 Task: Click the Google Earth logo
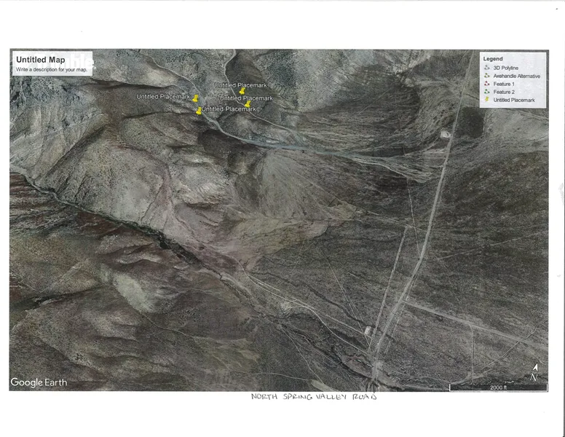click(x=39, y=382)
